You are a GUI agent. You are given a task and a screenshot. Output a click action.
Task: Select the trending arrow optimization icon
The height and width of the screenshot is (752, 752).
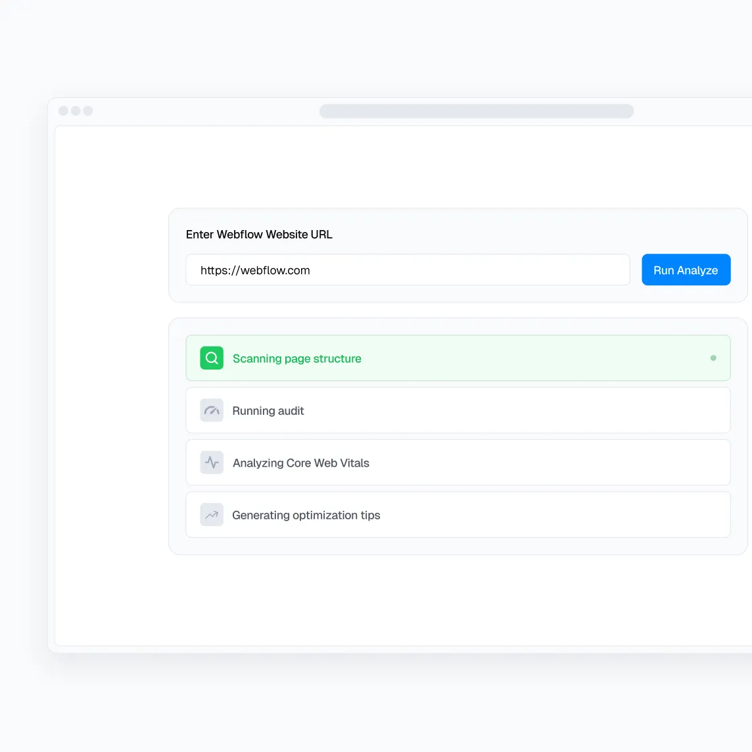click(x=211, y=514)
